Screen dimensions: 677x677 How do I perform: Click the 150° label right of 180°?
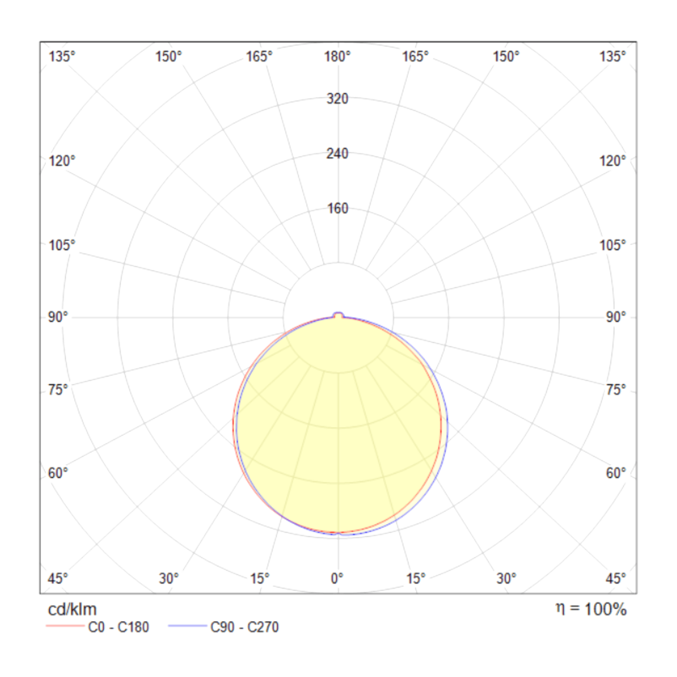coord(506,57)
